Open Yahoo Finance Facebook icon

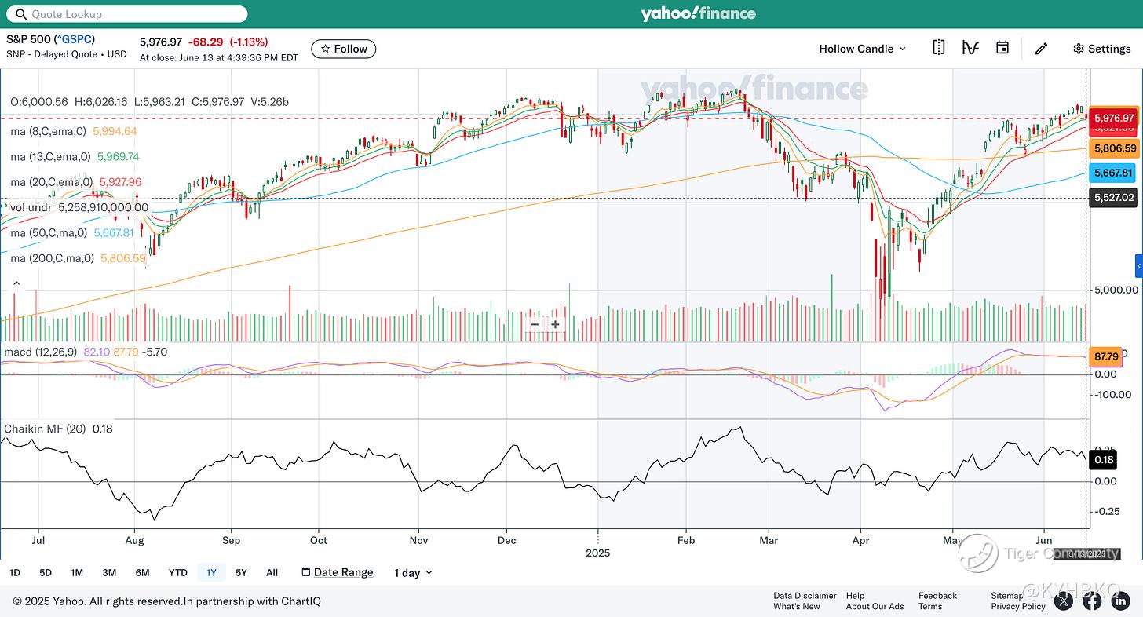coord(1092,601)
